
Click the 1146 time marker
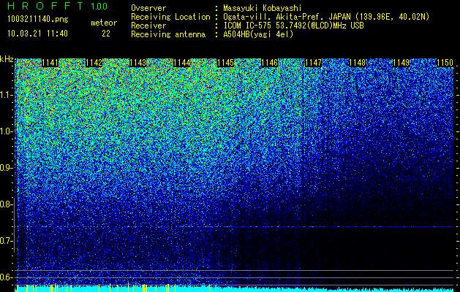[270, 63]
